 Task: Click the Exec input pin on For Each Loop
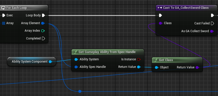point(4,15)
